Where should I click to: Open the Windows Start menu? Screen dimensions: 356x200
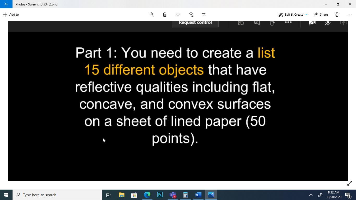[x=6, y=195]
